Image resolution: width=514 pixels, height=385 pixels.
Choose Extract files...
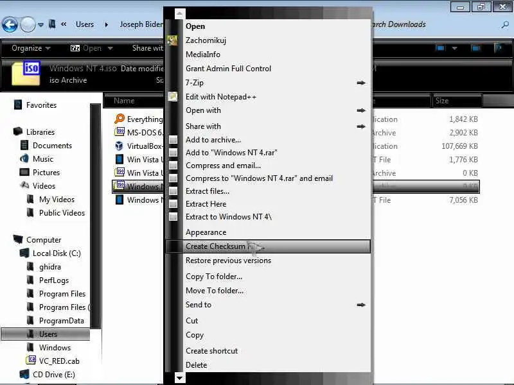coord(269,191)
